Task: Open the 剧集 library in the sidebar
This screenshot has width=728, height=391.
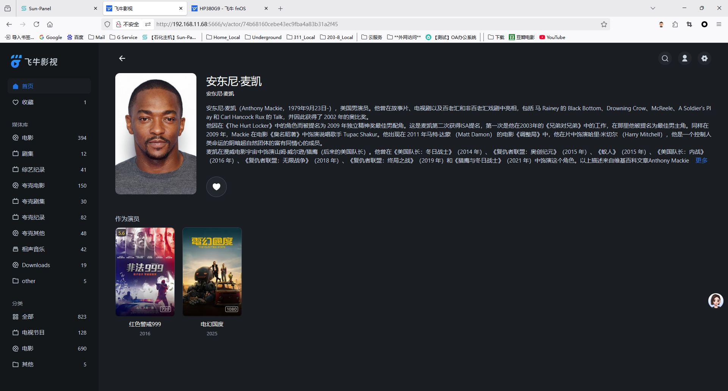Action: coord(49,154)
